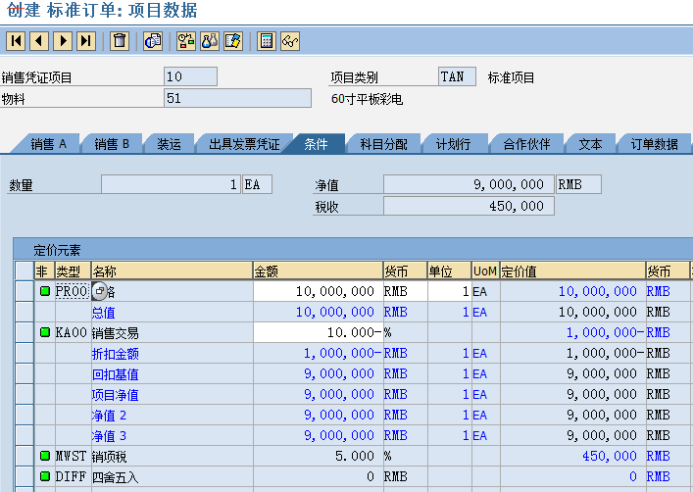The height and width of the screenshot is (492, 693).
Task: Select row selector for 项目净值 row
Action: pos(25,394)
